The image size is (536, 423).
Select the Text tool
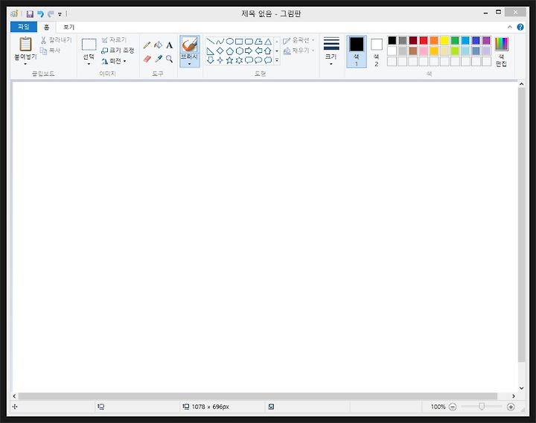pyautogui.click(x=169, y=45)
